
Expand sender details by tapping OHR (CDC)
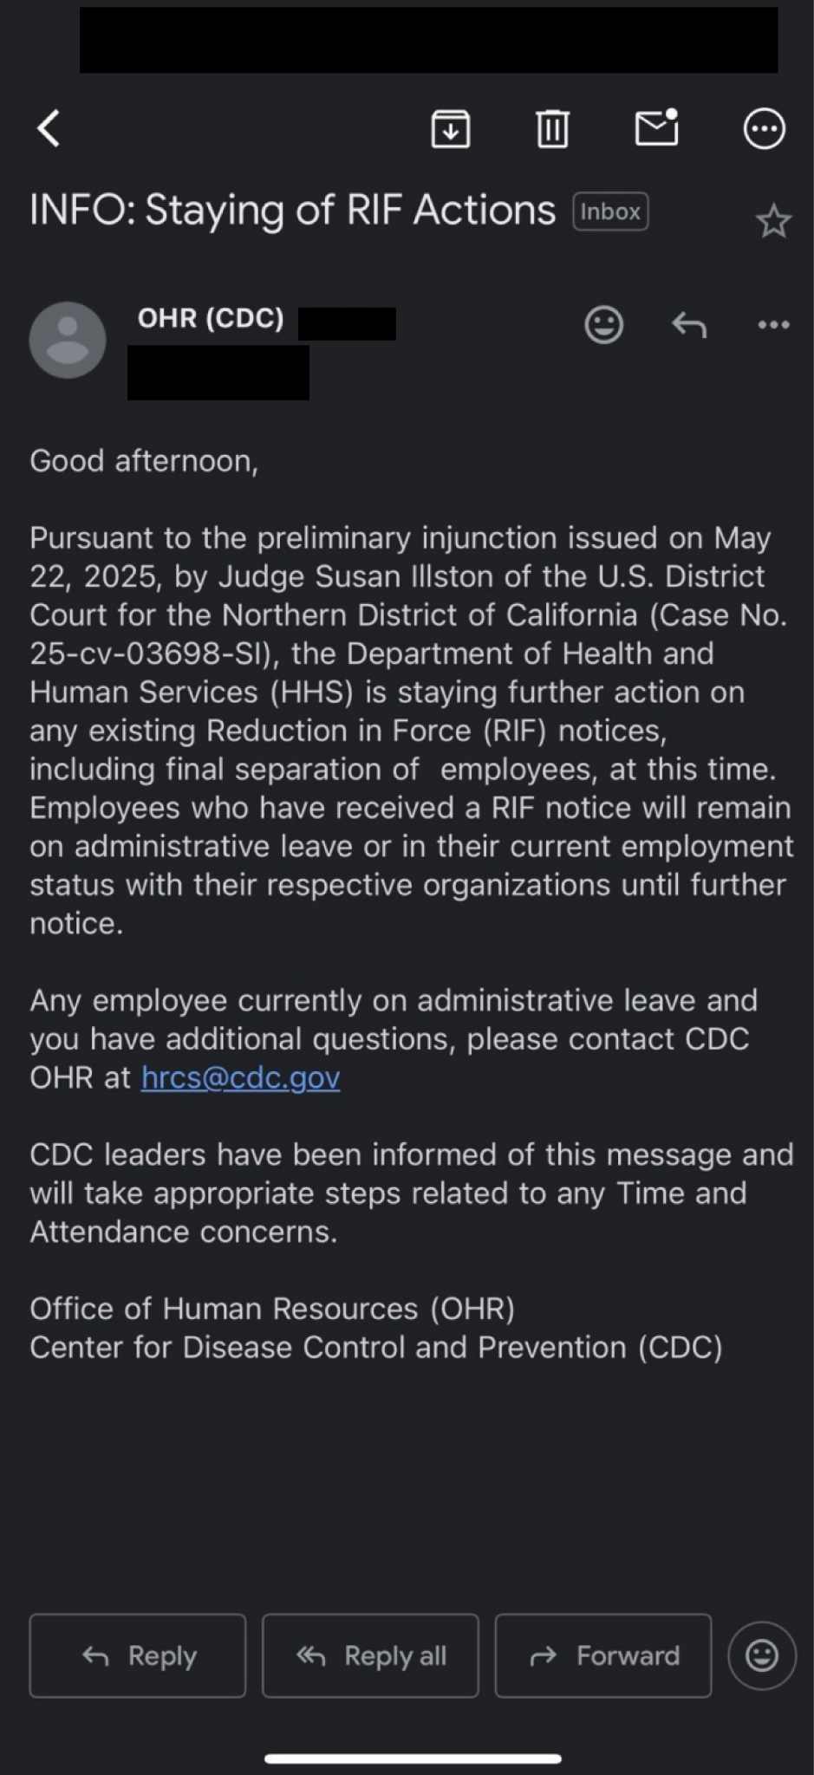(211, 318)
